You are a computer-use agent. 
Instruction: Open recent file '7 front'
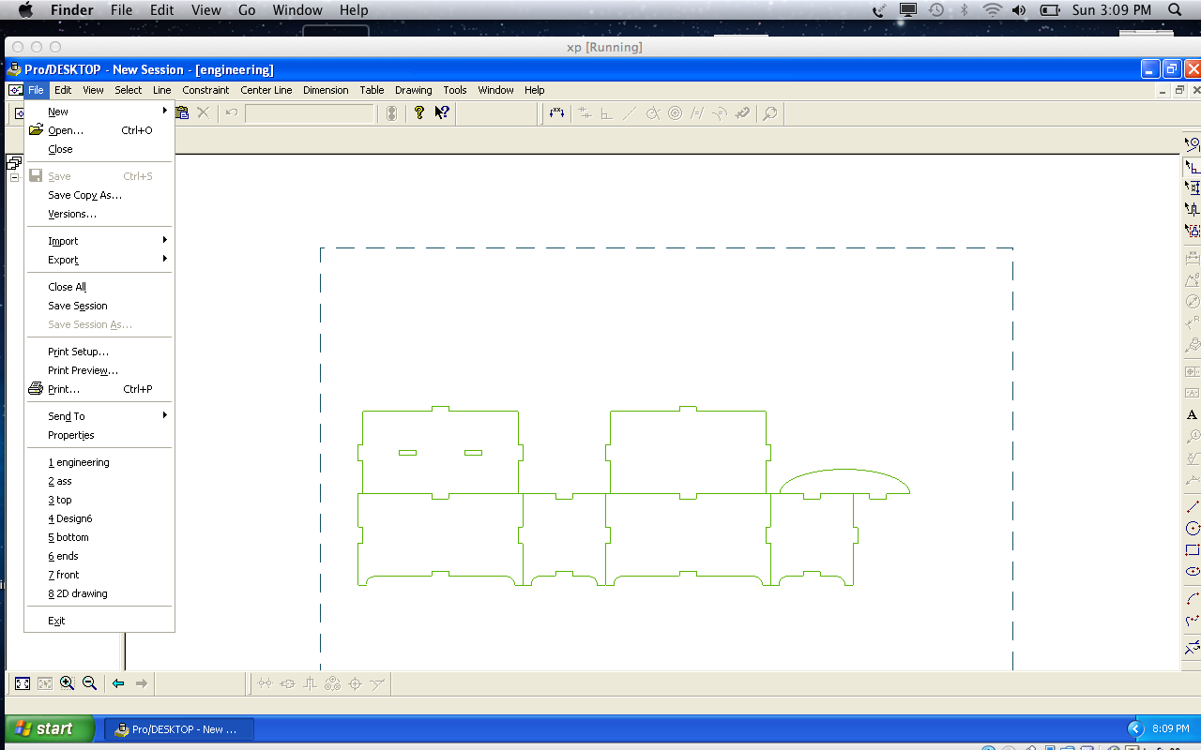point(99,575)
